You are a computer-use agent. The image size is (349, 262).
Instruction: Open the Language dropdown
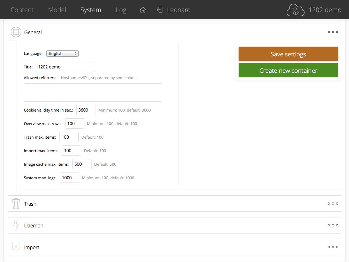[x=62, y=53]
